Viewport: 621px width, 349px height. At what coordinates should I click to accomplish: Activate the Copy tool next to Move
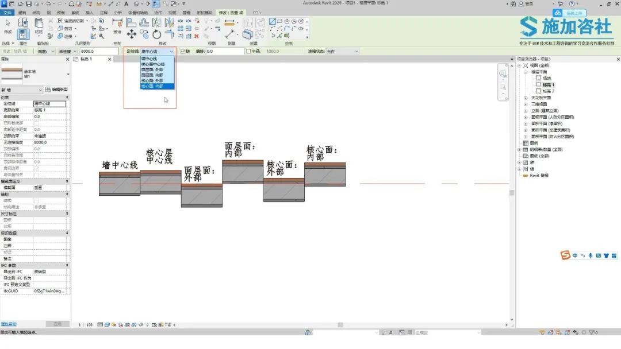144,34
